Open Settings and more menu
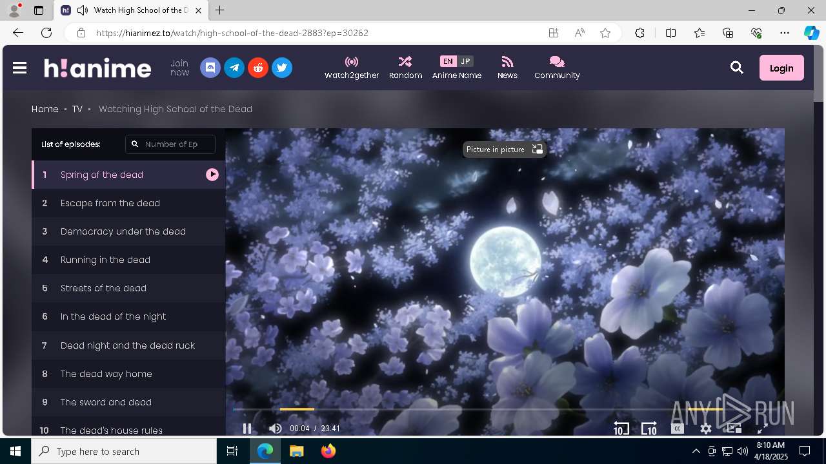This screenshot has width=826, height=464. (785, 33)
